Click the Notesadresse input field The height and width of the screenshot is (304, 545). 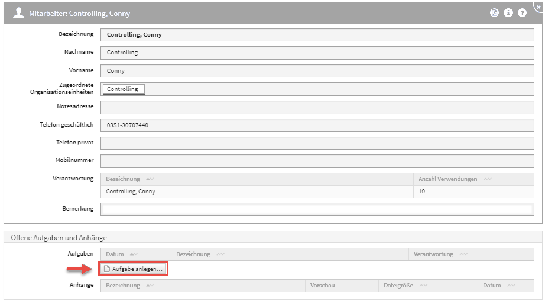[x=317, y=107]
